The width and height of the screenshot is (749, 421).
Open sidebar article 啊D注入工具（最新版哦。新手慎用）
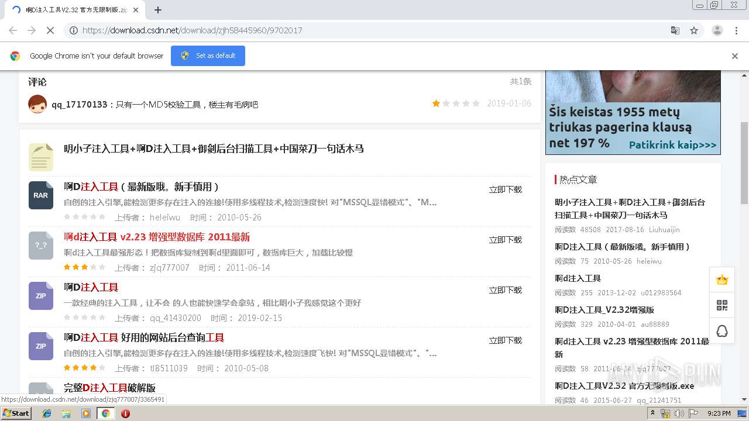tap(623, 247)
